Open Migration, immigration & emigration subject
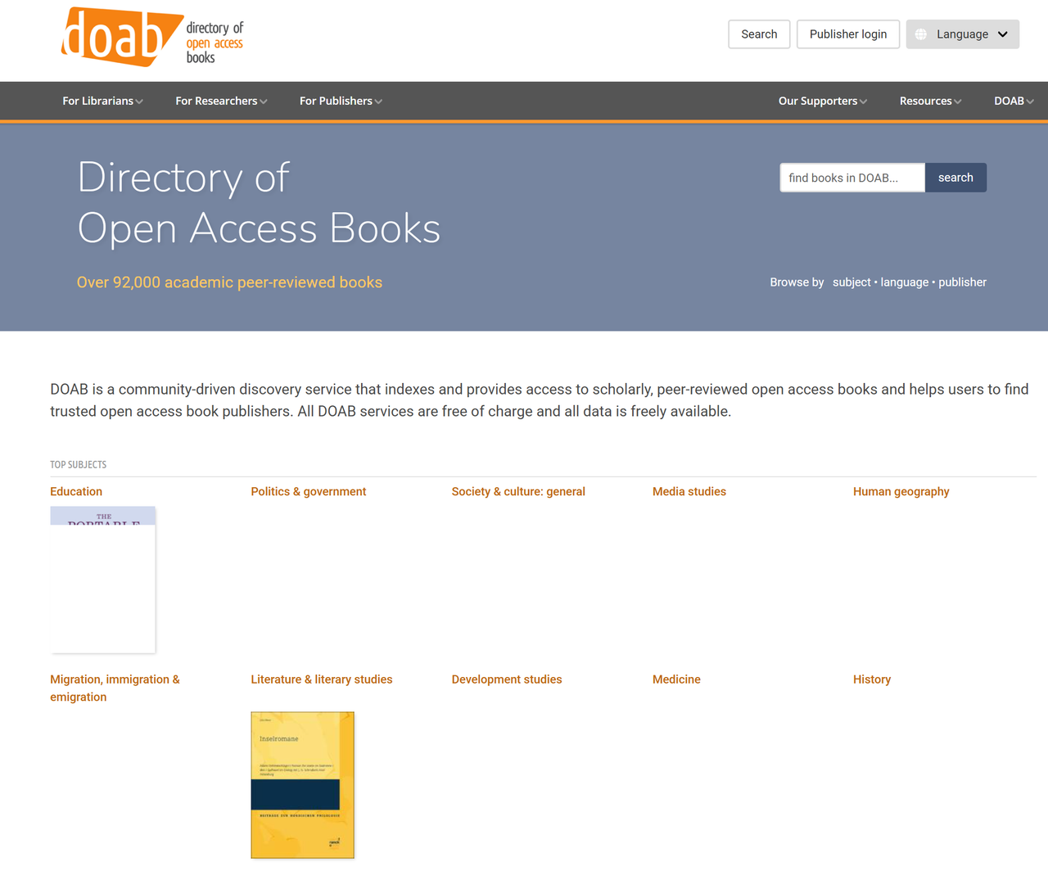 tap(115, 688)
